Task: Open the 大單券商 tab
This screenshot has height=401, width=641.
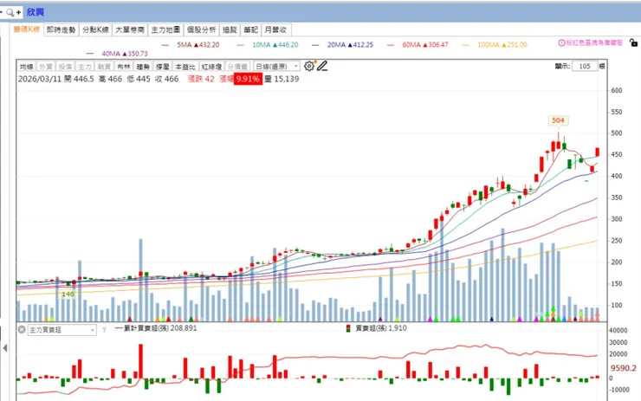Action: point(130,29)
